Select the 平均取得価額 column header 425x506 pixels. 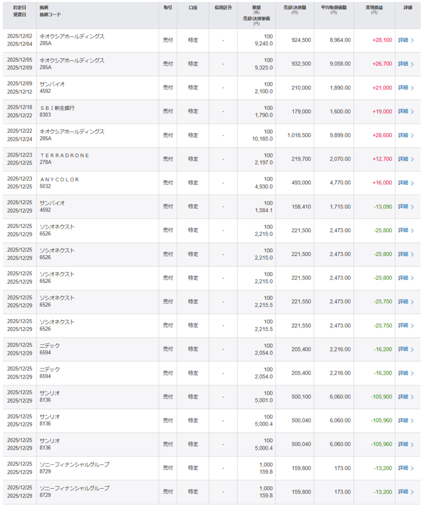tap(333, 10)
